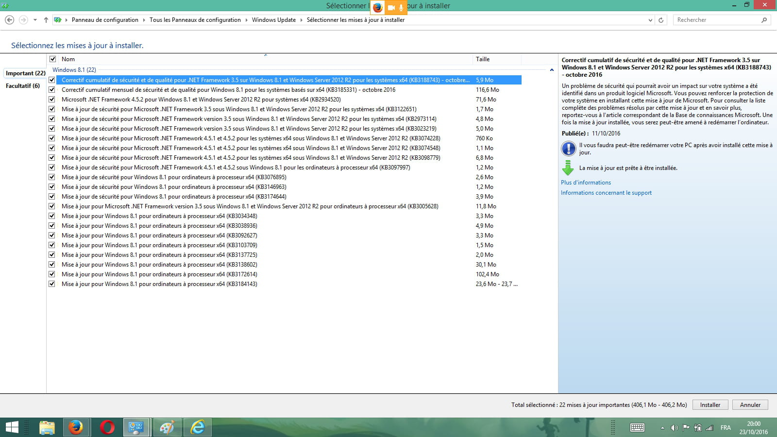Viewport: 777px width, 437px height.
Task: Select update row KB3138602
Action: click(x=285, y=265)
